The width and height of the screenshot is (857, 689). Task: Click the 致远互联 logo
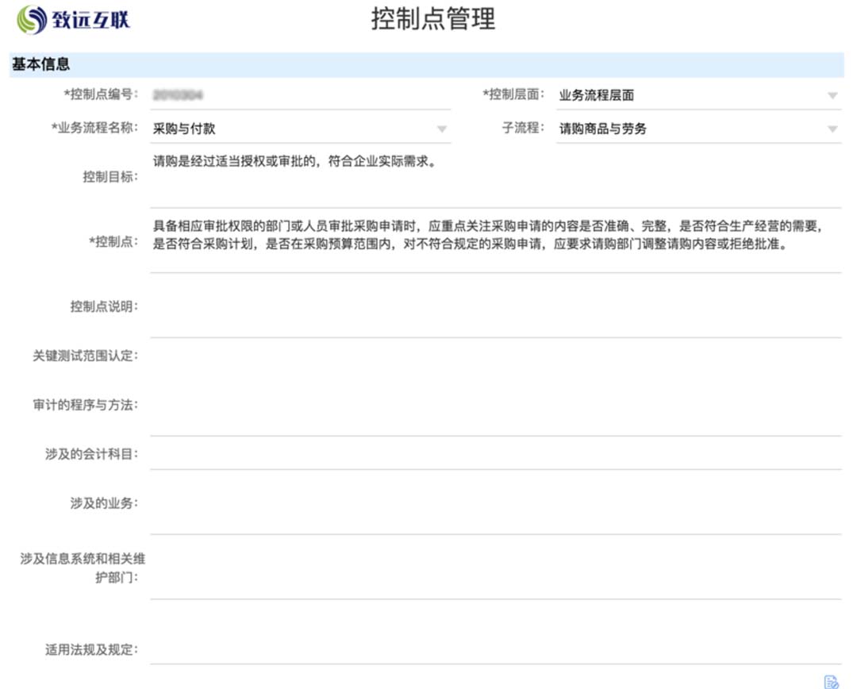coord(74,20)
